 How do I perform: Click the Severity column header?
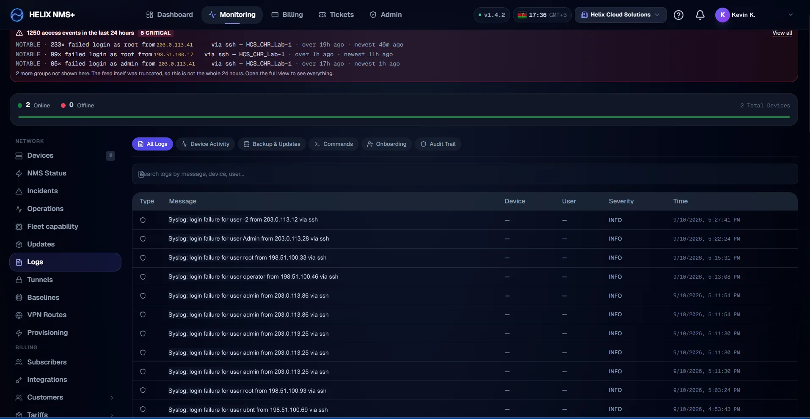[x=621, y=201]
